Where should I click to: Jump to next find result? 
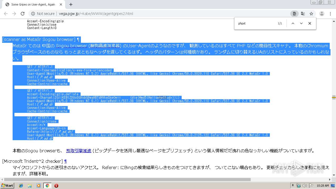tap(301, 23)
